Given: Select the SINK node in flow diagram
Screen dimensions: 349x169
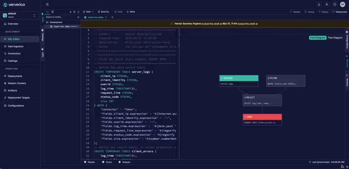Looking at the screenshot, I should 262,120.
